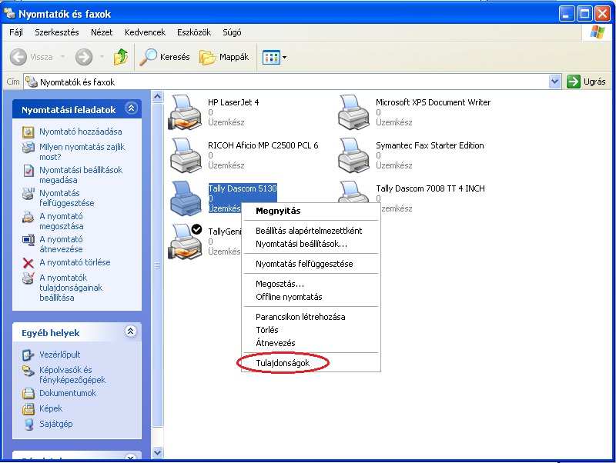Screen dimensions: 616x463
Task: Choose Megosztás... in the context menu
Action: pos(311,284)
